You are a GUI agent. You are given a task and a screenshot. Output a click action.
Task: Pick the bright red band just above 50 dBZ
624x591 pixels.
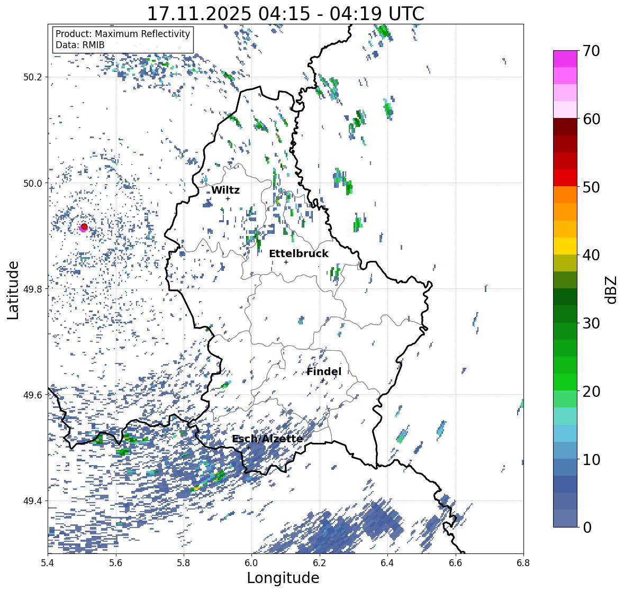pos(565,178)
